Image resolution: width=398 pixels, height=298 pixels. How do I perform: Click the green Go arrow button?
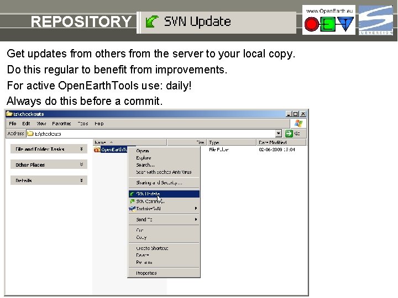click(x=289, y=134)
